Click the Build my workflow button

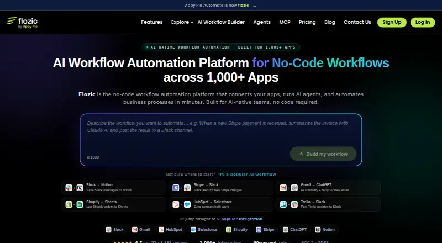point(323,154)
